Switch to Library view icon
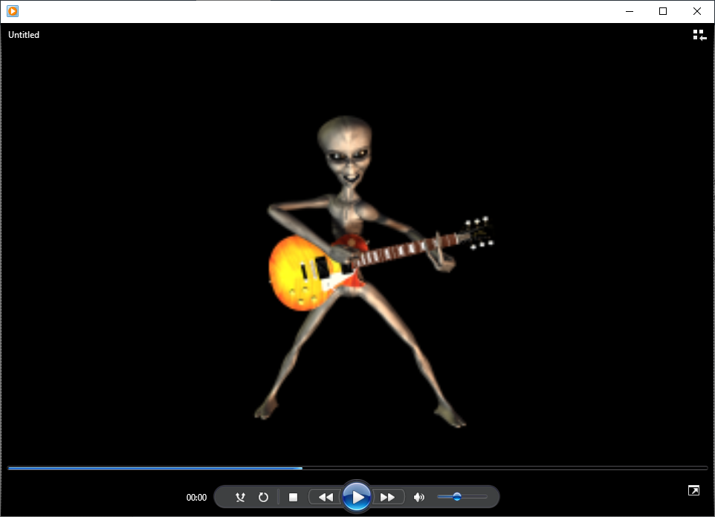 (x=699, y=35)
